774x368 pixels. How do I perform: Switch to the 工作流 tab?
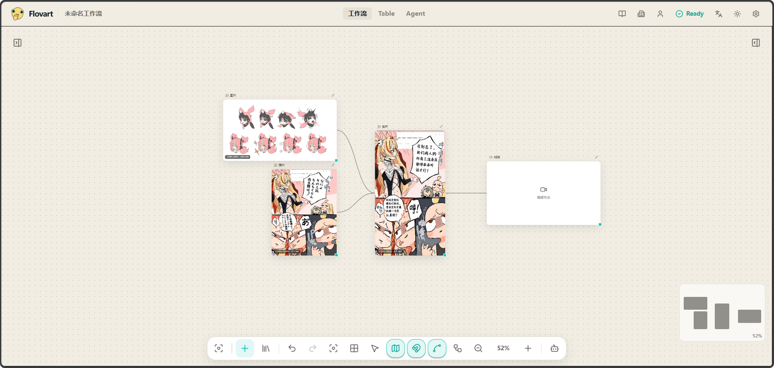tap(357, 14)
